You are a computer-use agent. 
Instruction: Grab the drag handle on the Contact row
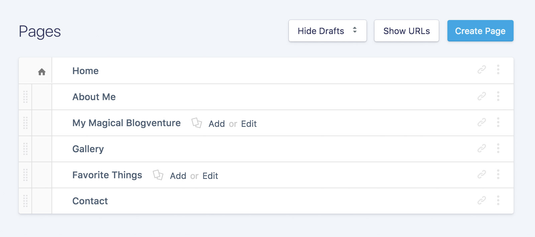coord(25,201)
